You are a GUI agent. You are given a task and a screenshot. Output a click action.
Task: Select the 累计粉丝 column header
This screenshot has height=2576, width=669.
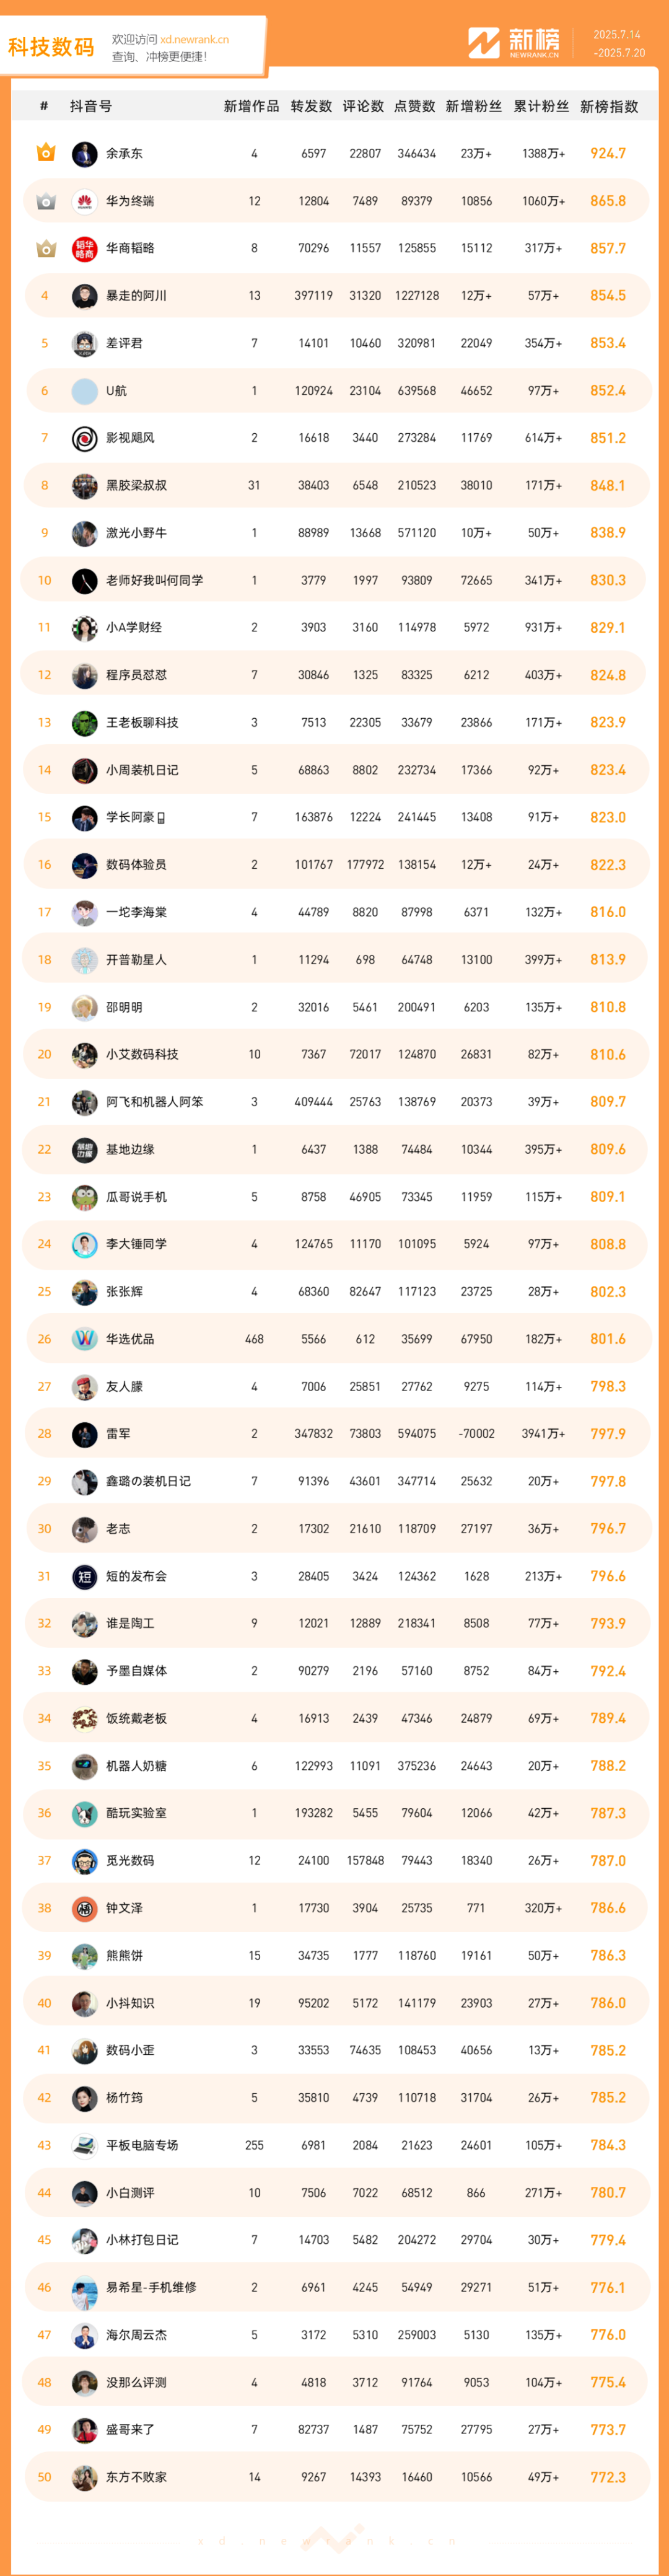tap(541, 106)
